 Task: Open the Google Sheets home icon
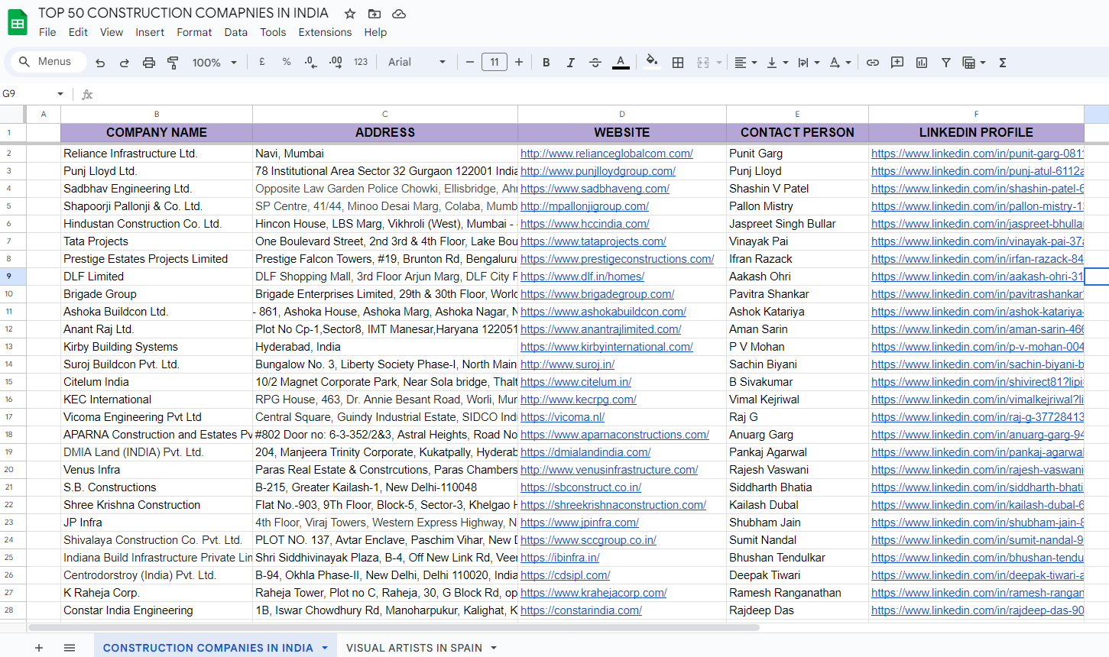pyautogui.click(x=18, y=23)
